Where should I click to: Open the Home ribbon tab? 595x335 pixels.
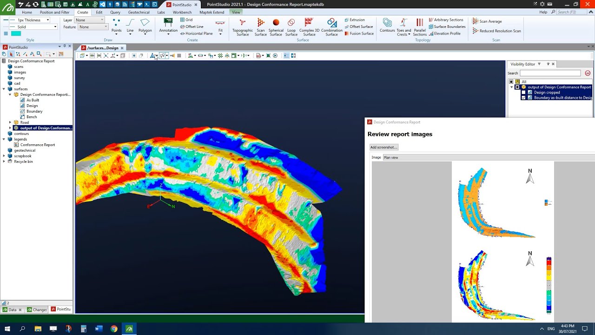[x=27, y=13]
